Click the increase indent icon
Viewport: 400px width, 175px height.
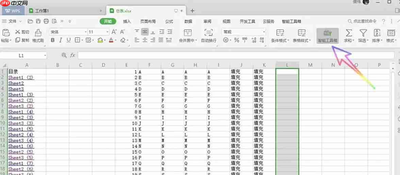[169, 32]
